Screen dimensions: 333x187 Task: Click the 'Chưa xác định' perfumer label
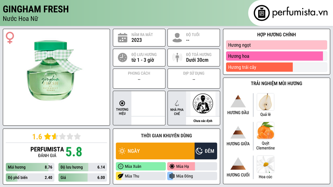(x=203, y=121)
